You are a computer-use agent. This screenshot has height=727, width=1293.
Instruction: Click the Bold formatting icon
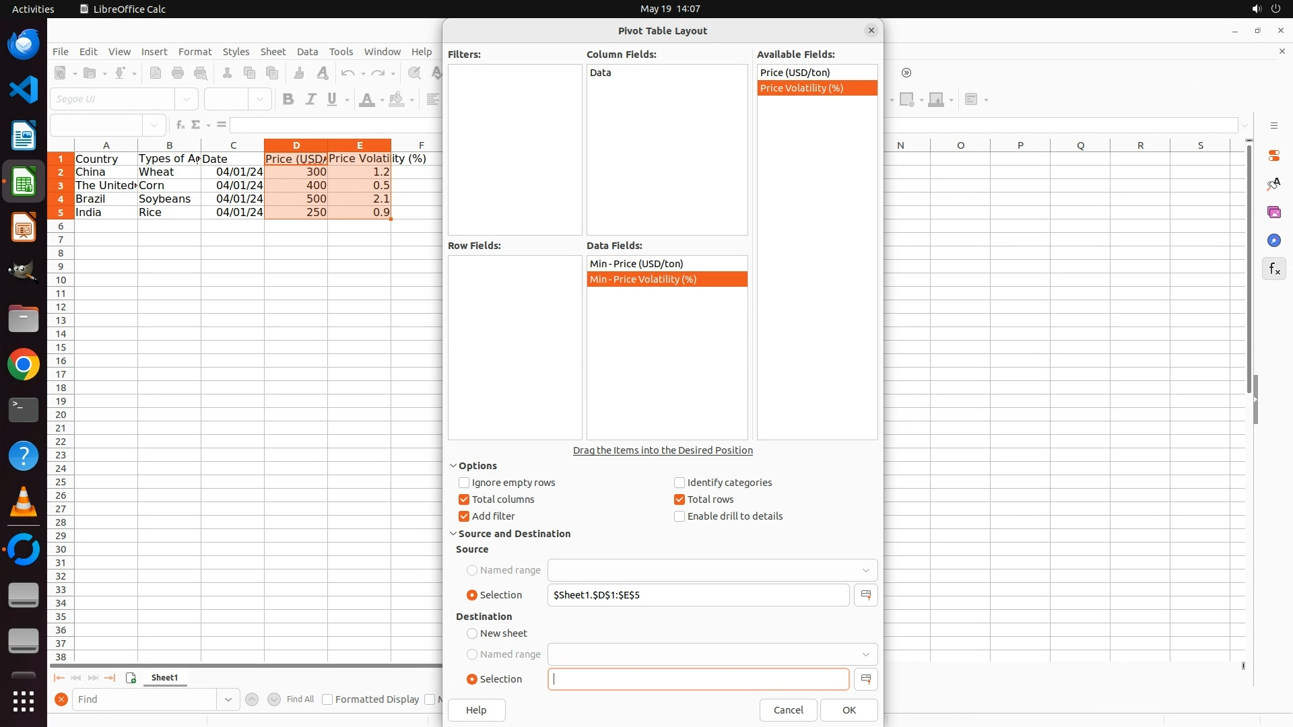288,100
